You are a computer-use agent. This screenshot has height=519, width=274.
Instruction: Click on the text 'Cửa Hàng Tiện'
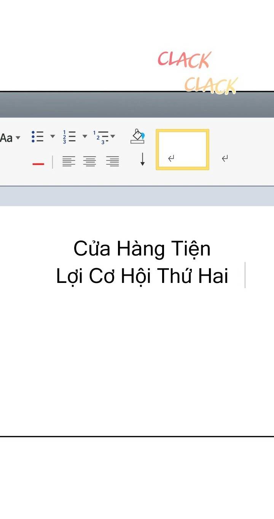pos(142,249)
